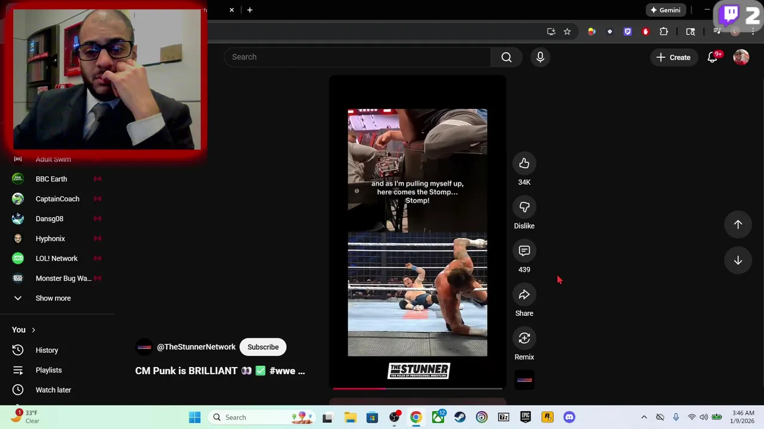Open the Windows Start menu

tap(195, 417)
